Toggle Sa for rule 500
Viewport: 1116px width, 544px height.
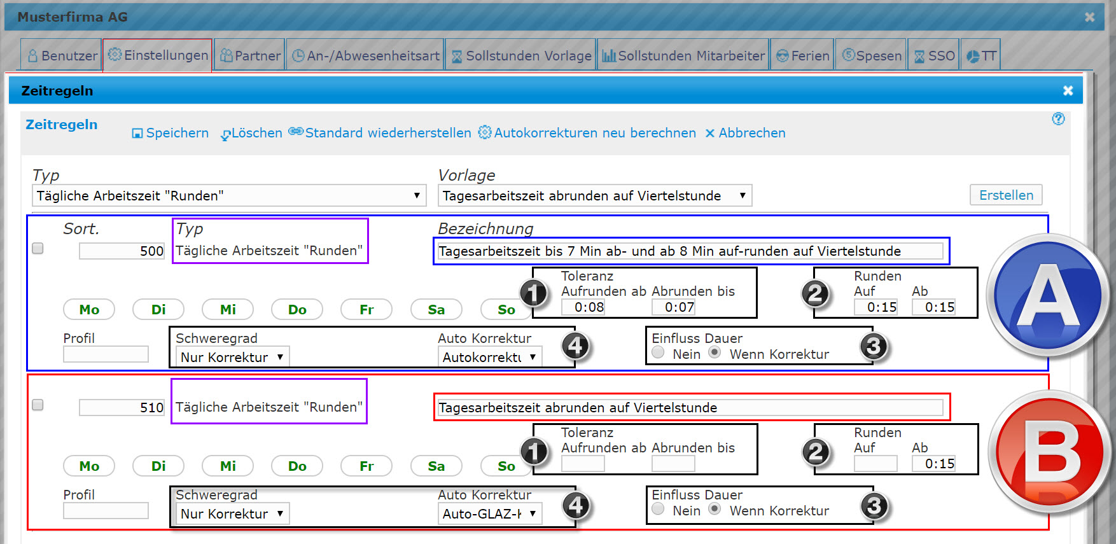(x=436, y=309)
